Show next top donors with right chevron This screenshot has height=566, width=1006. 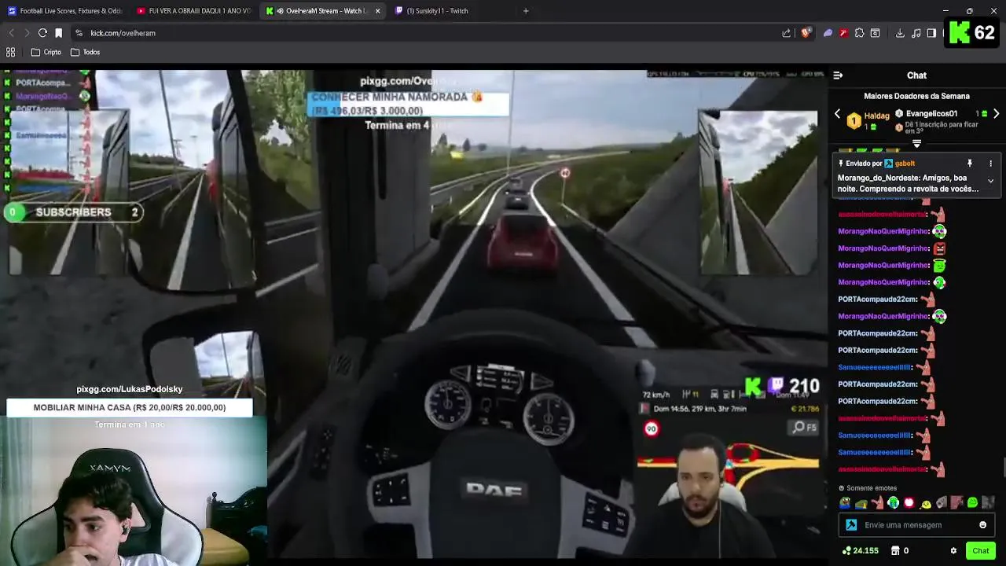click(996, 114)
